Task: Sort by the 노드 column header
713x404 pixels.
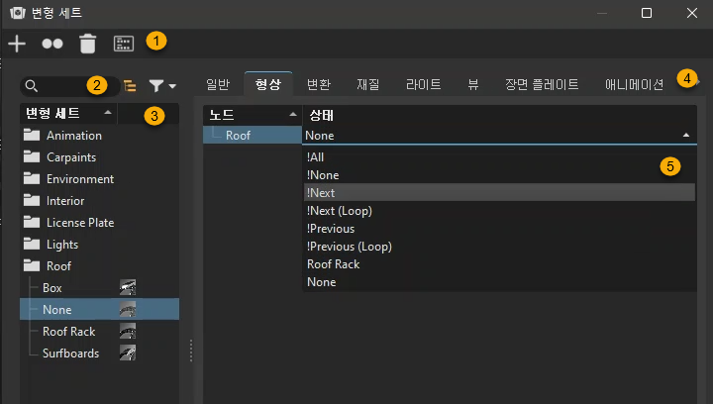Action: click(253, 116)
